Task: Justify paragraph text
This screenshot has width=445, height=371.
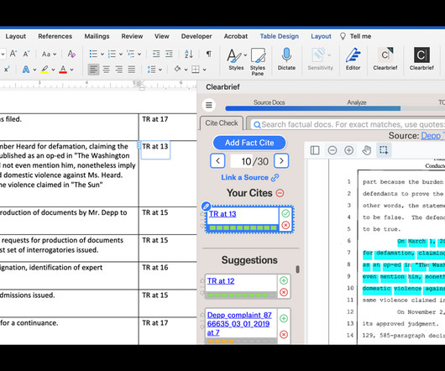Action: [131, 69]
